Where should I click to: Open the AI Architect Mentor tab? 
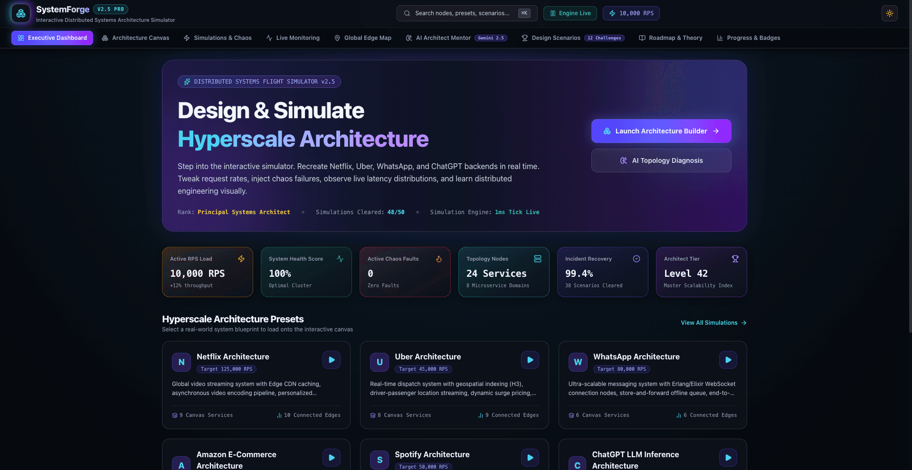(x=456, y=38)
